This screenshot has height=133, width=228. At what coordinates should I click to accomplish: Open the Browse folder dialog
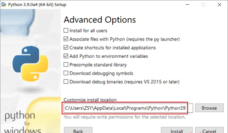pos(209,108)
